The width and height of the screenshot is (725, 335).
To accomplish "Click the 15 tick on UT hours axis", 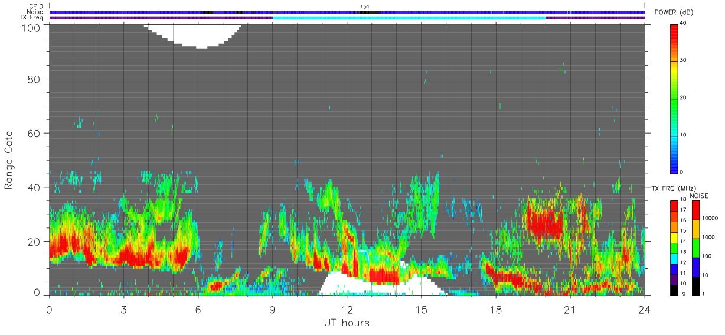I will point(421,309).
